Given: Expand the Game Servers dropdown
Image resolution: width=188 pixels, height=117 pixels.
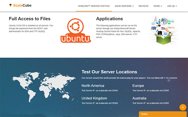Looking at the screenshot, I should [x=124, y=6].
